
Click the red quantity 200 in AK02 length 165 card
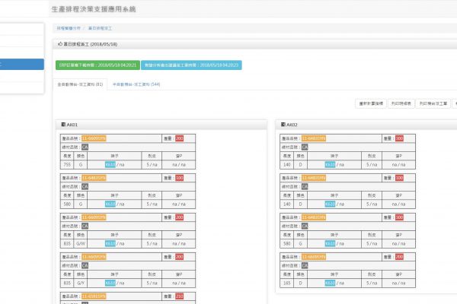pyautogui.click(x=399, y=257)
